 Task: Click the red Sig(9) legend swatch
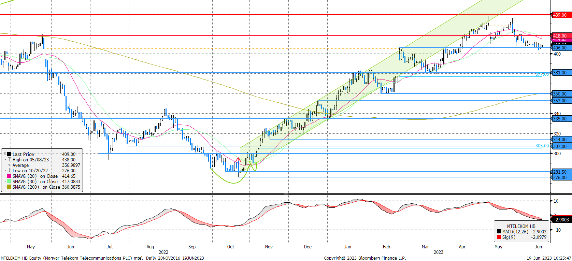tap(499, 237)
